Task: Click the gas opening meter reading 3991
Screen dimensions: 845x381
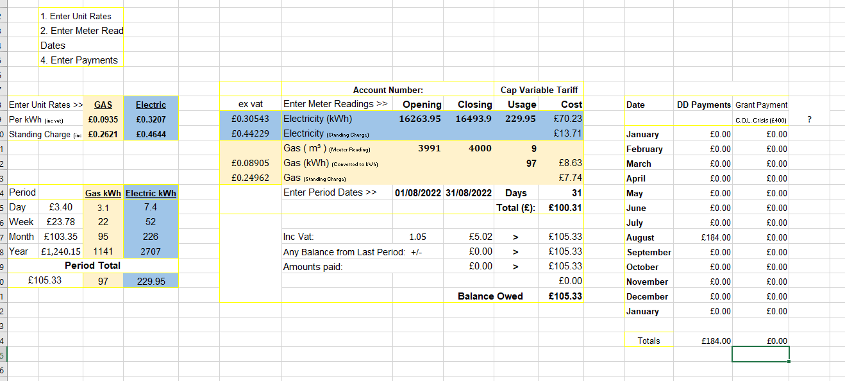Action: coord(429,148)
